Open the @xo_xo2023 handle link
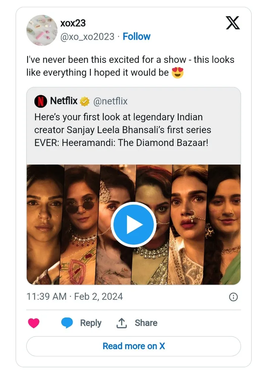The height and width of the screenshot is (373, 267). 87,37
